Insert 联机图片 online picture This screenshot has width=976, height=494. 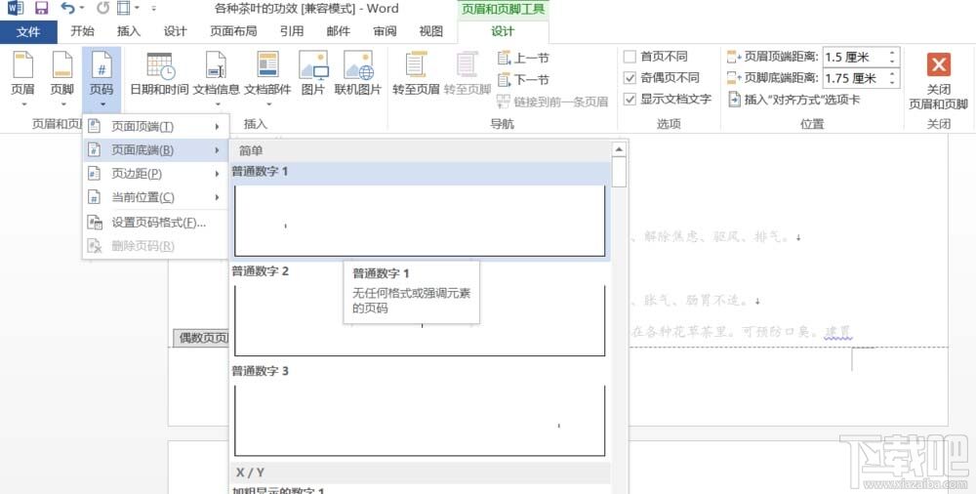coord(358,75)
